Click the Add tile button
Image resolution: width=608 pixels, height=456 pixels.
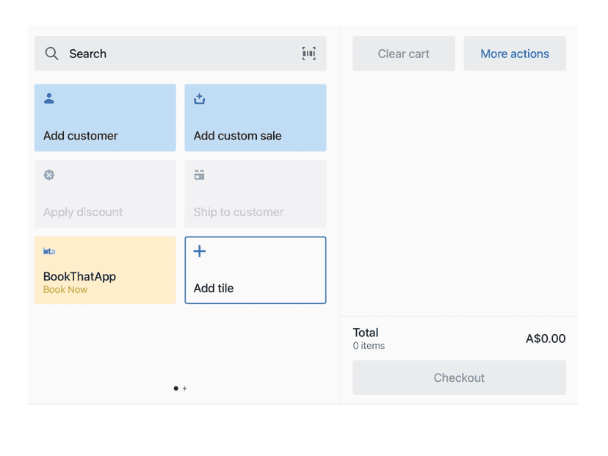[256, 270]
